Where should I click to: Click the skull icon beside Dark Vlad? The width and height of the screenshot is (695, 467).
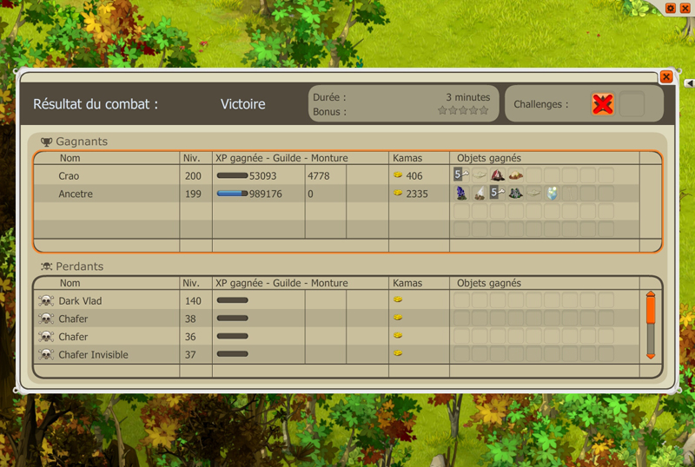[46, 300]
